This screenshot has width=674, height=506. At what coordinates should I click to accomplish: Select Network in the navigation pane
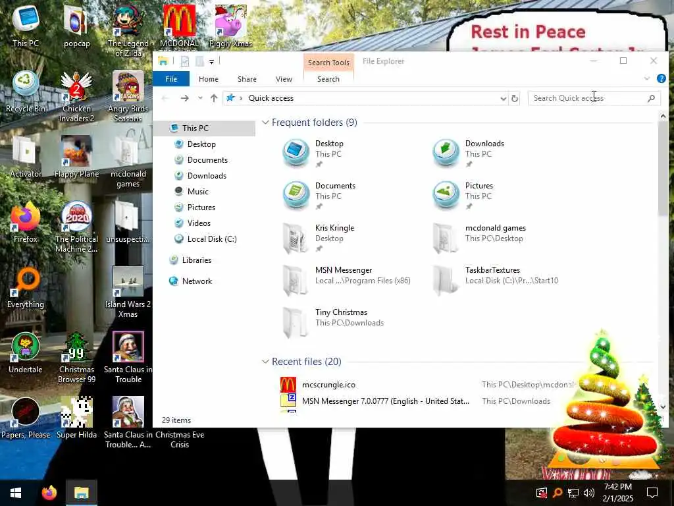pos(197,281)
